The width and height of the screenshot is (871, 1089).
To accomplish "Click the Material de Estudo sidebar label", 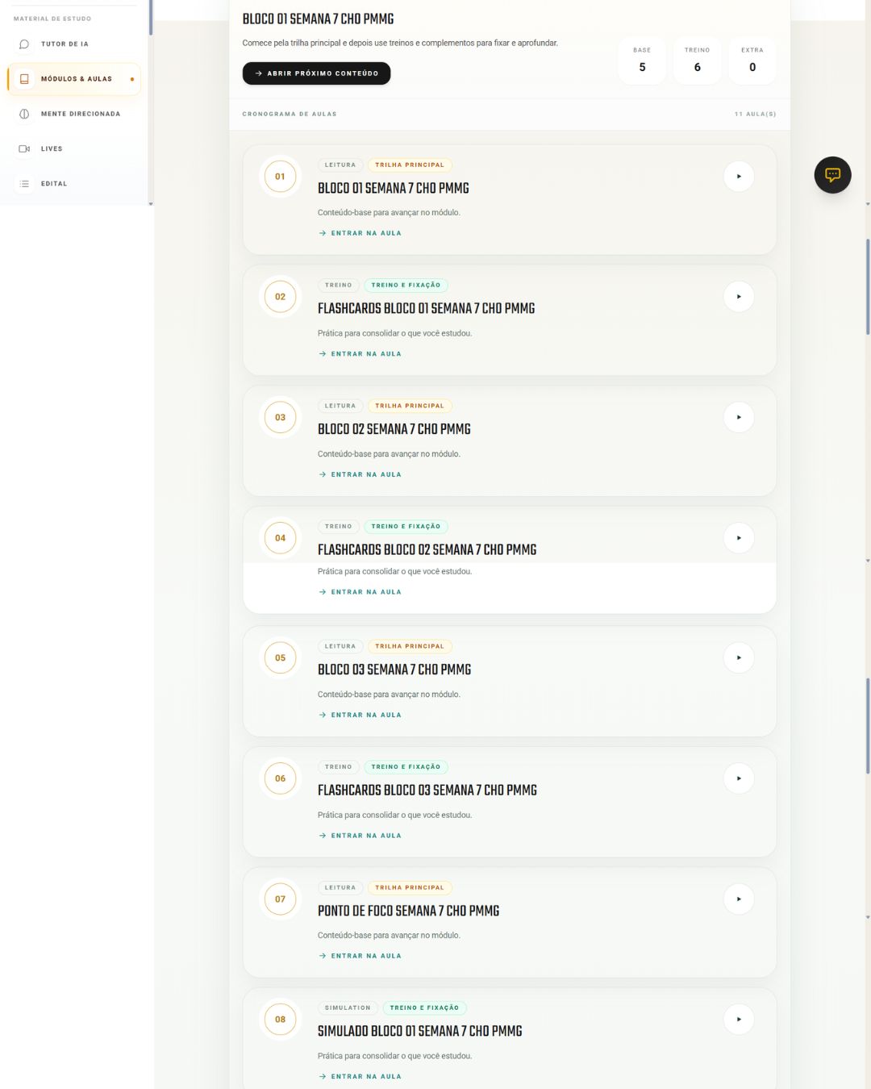I will pos(52,19).
